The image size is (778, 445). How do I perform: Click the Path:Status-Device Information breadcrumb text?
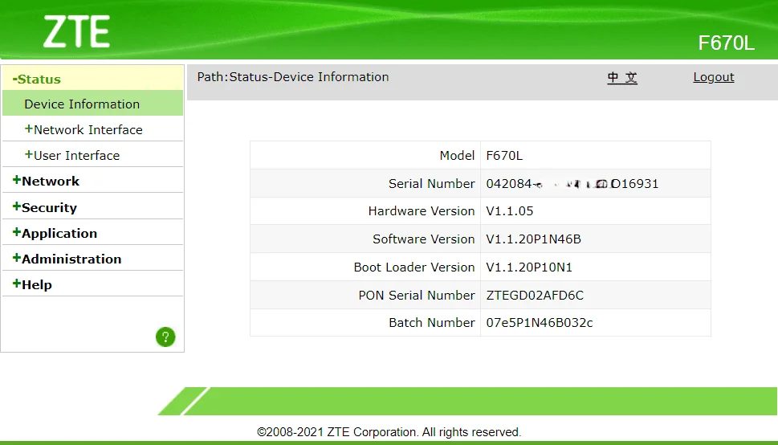pyautogui.click(x=293, y=77)
